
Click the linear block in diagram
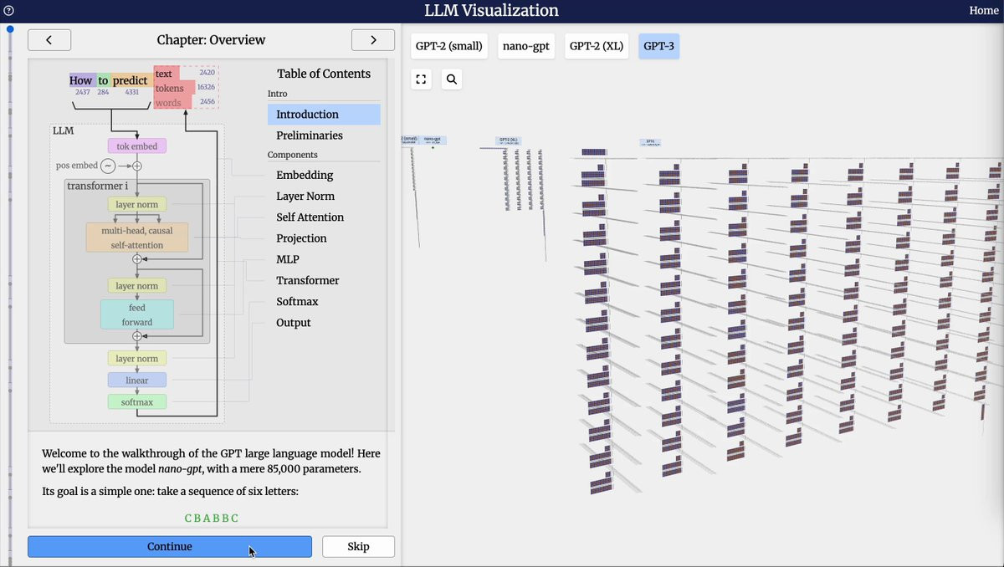pos(137,381)
